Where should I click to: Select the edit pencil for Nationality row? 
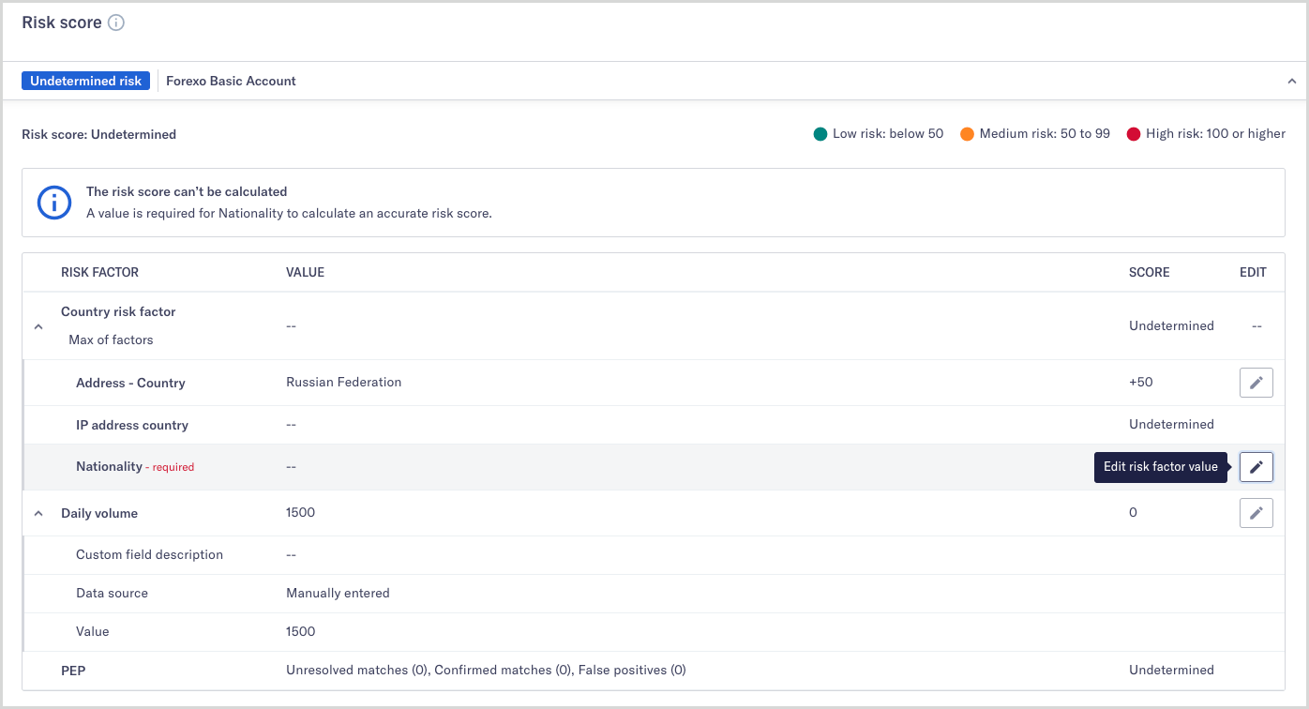coord(1256,466)
